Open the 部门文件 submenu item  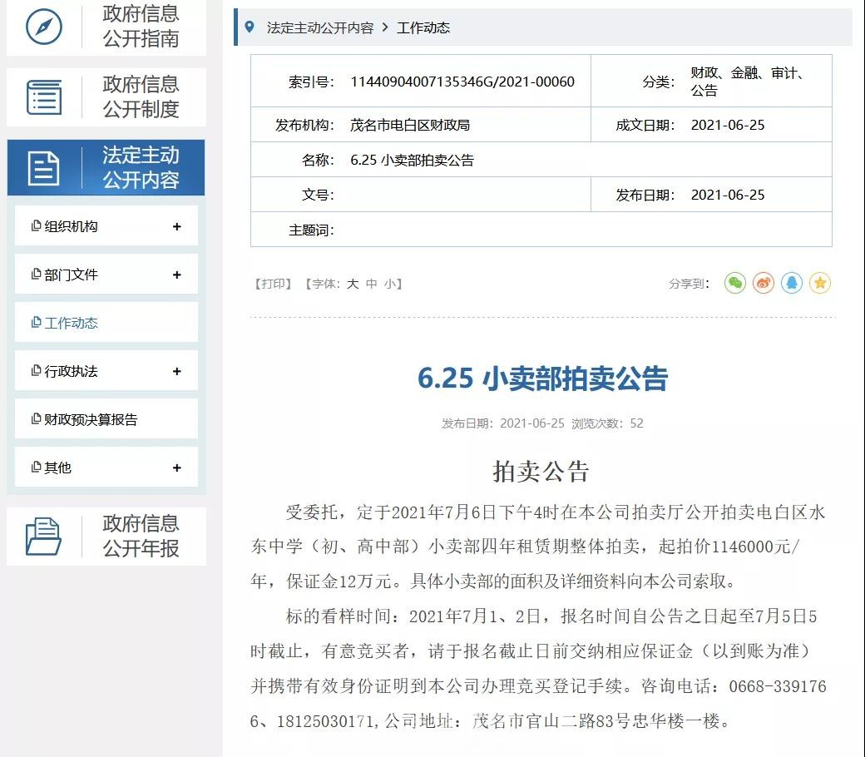[106, 274]
